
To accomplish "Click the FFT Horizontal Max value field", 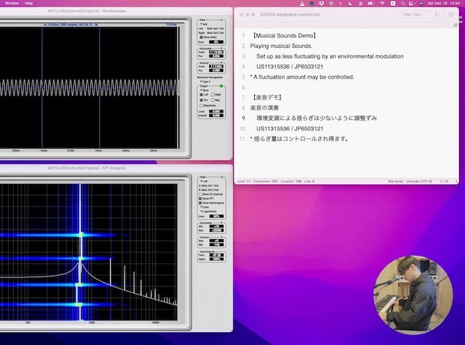I will tap(217, 230).
